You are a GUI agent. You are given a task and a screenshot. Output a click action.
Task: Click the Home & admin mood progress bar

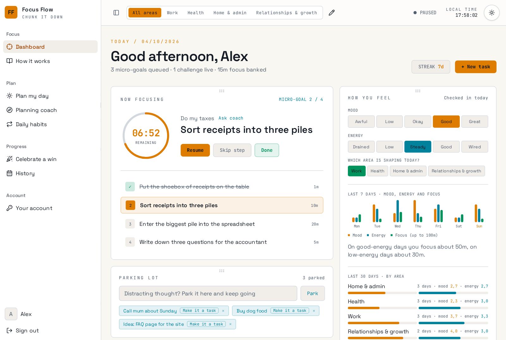pyautogui.click(x=382, y=293)
